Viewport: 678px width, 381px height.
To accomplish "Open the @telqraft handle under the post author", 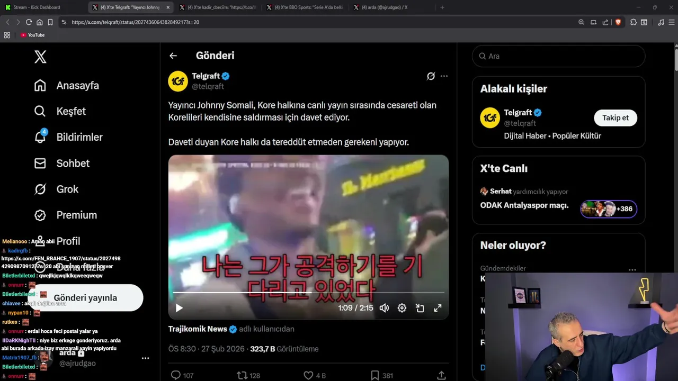I will (208, 86).
